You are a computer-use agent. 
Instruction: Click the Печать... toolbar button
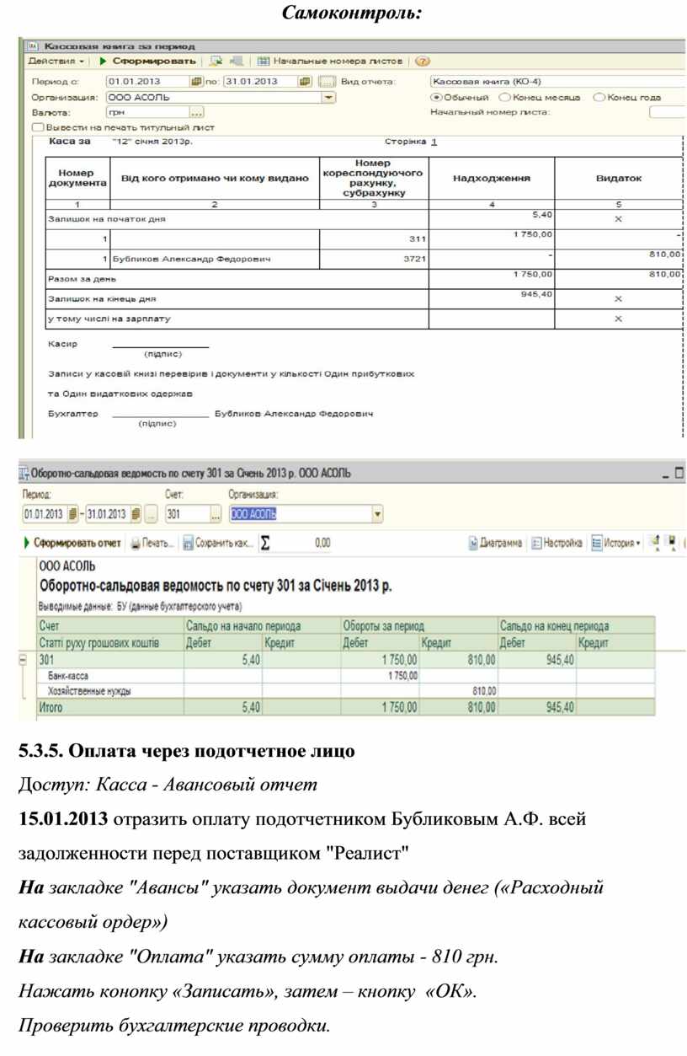153,544
